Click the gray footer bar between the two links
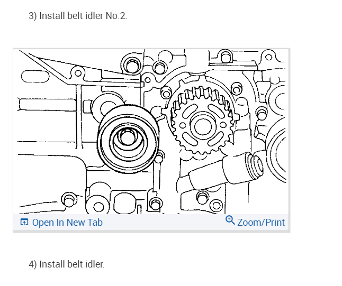The width and height of the screenshot is (342, 286). (x=164, y=223)
